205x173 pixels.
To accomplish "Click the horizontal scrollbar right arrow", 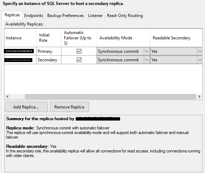I will pos(199,97).
